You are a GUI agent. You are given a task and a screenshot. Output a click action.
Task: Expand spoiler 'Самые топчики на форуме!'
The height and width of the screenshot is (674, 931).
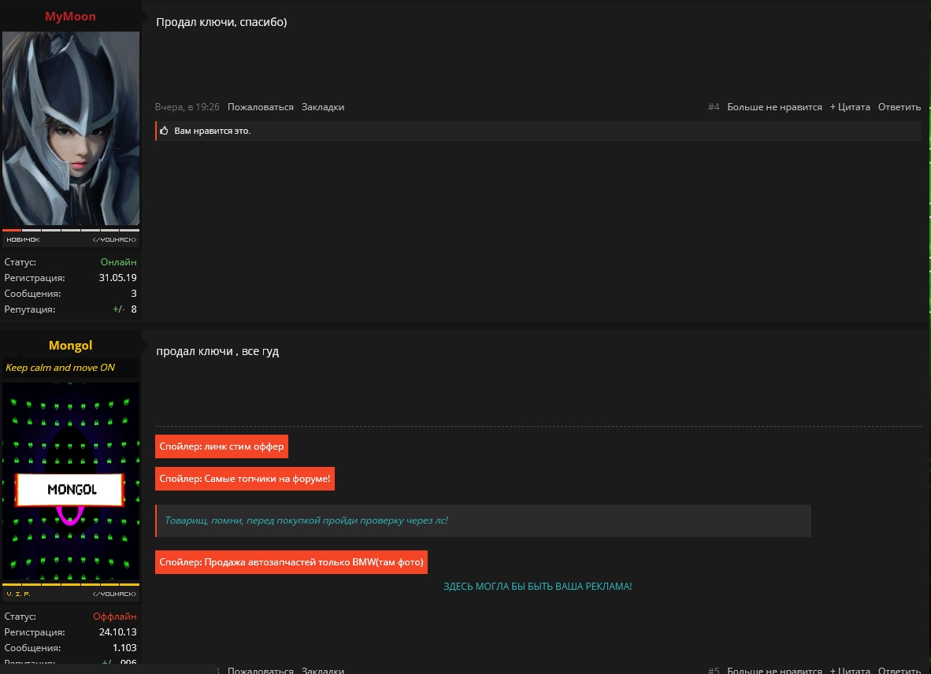point(245,478)
